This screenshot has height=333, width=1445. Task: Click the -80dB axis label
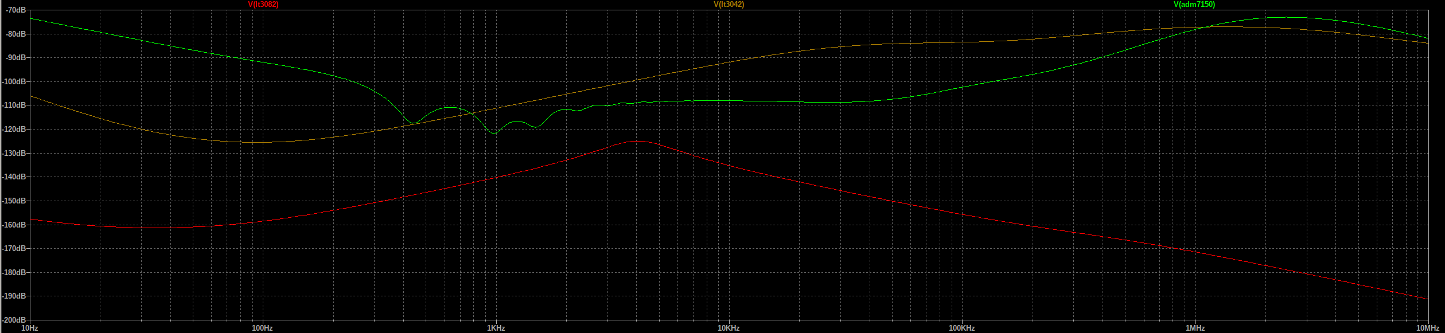(15, 34)
